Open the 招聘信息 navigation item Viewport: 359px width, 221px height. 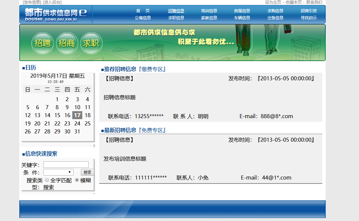pyautogui.click(x=176, y=11)
